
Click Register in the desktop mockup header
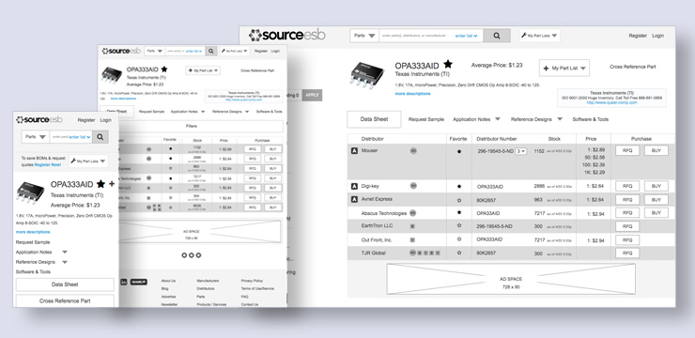click(638, 36)
